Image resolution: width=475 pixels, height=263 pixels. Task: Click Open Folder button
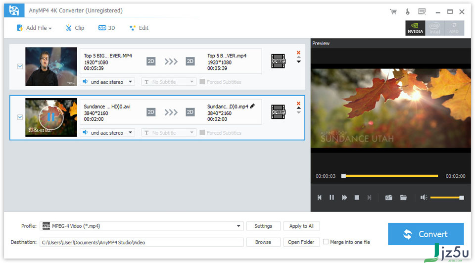pyautogui.click(x=301, y=242)
